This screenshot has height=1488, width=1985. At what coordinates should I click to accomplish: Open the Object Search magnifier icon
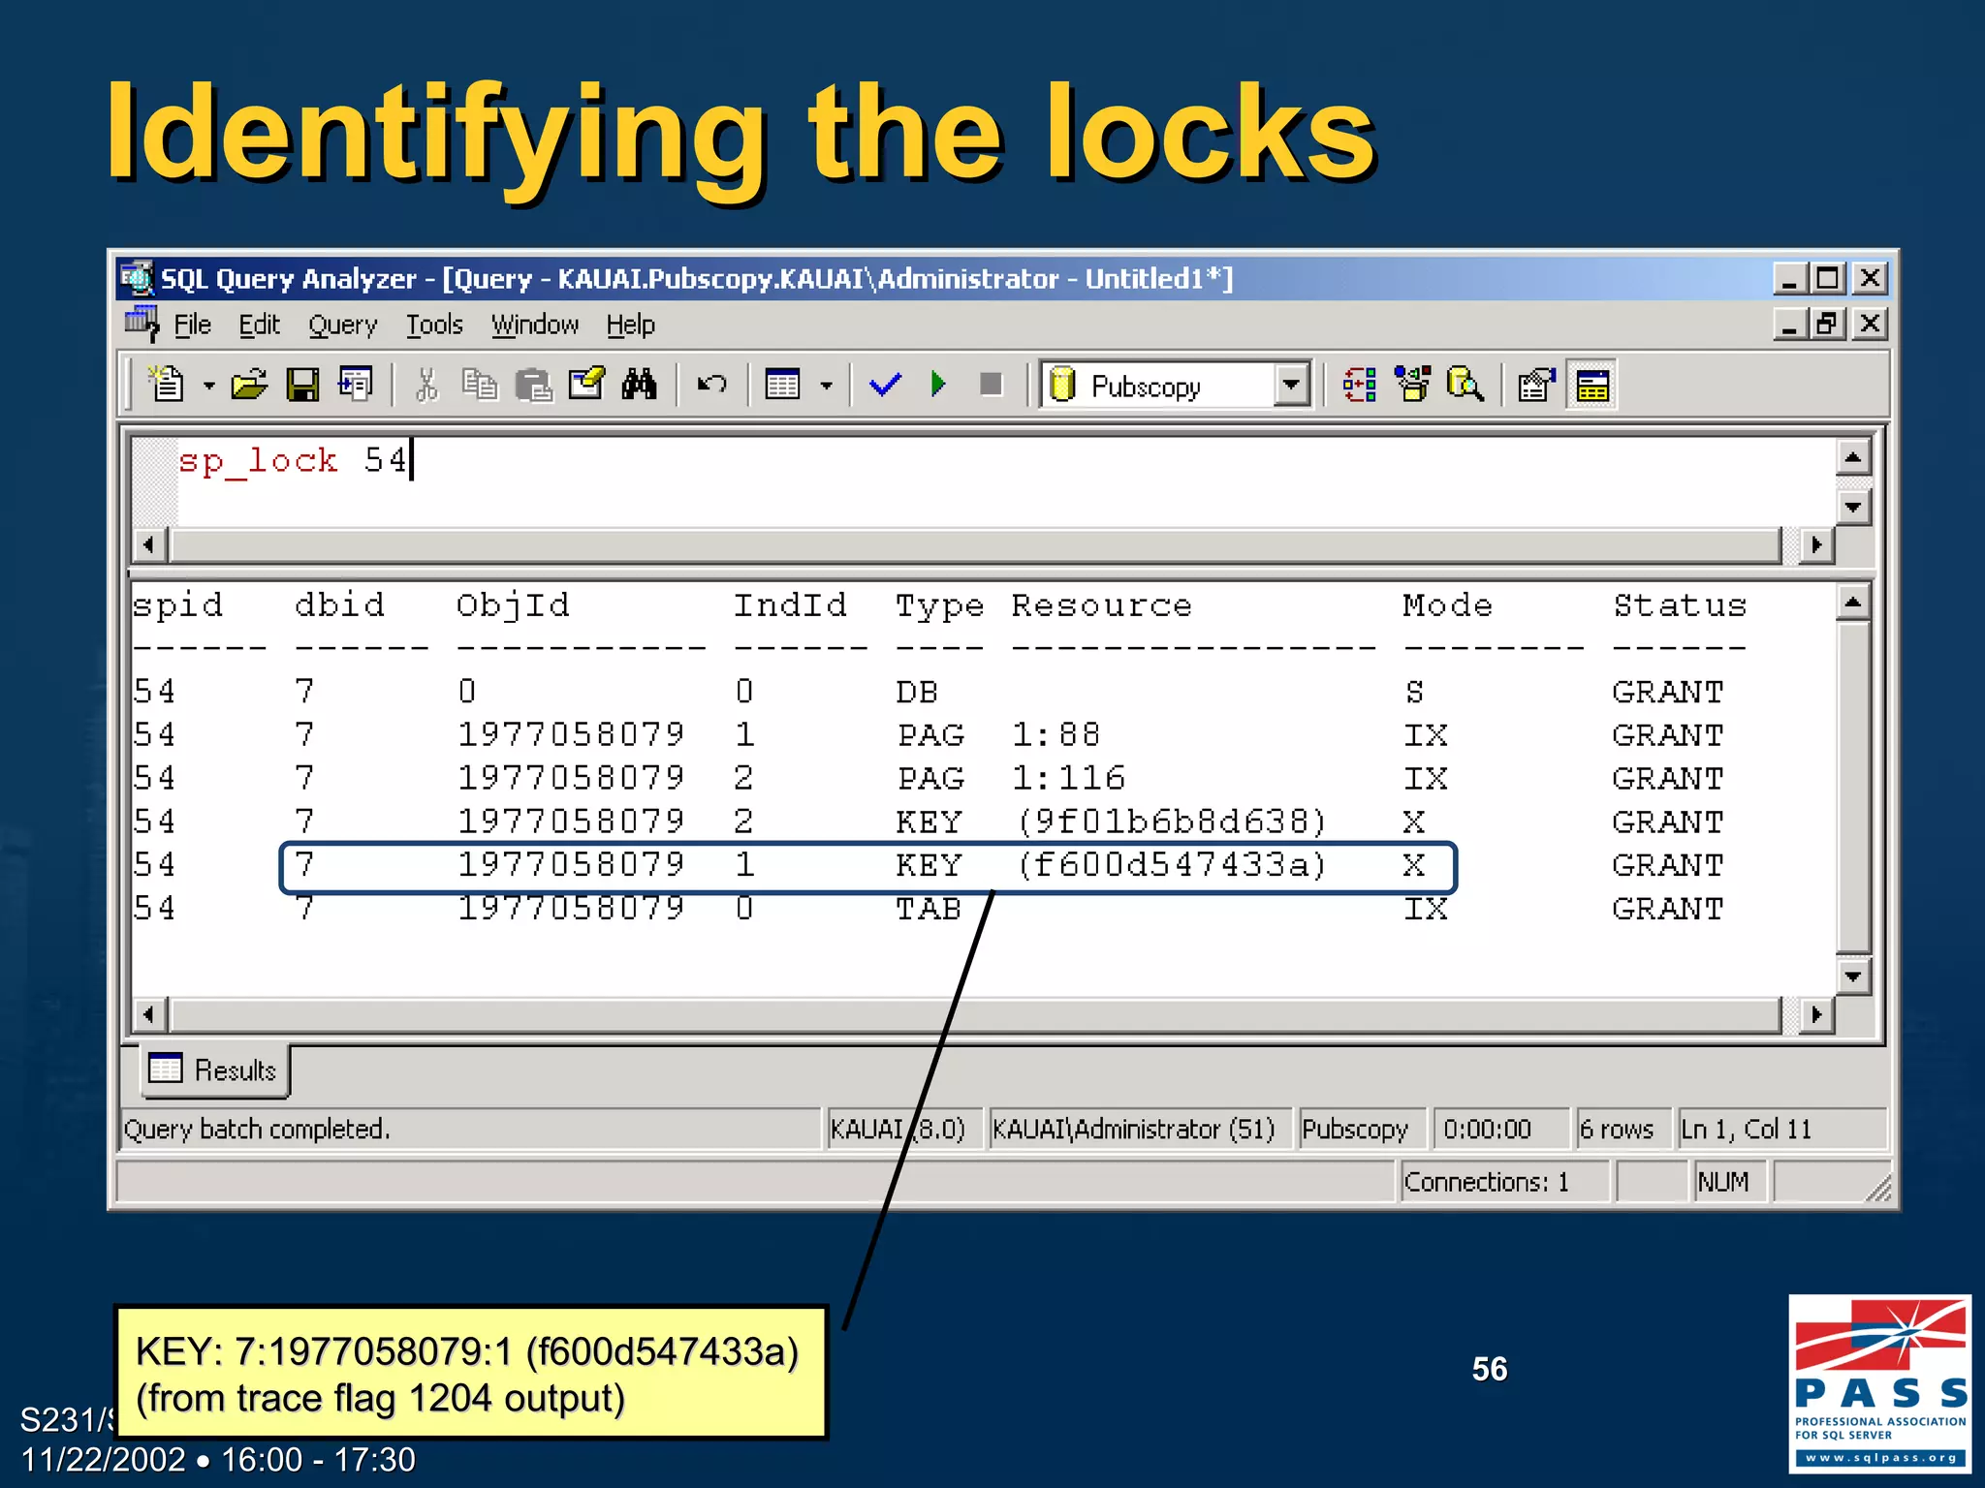click(1465, 385)
